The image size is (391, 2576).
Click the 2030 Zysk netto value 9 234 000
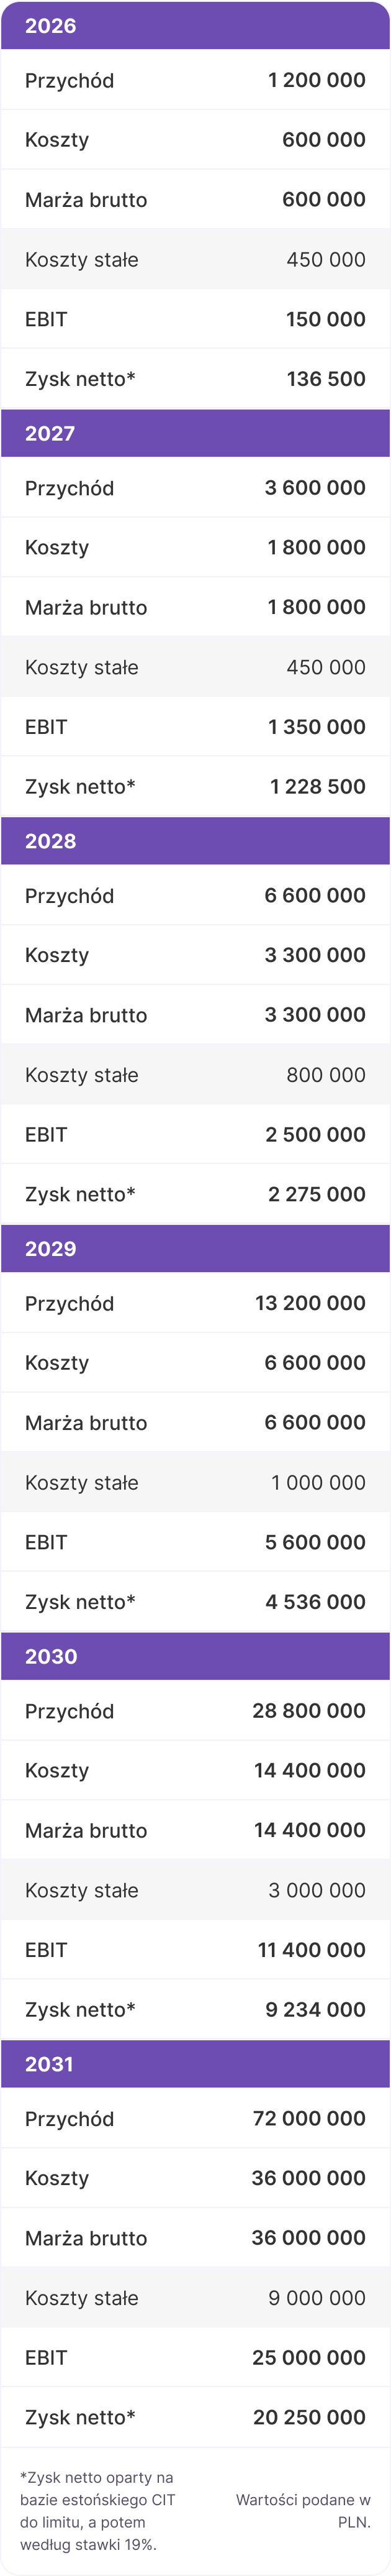pos(315,2009)
